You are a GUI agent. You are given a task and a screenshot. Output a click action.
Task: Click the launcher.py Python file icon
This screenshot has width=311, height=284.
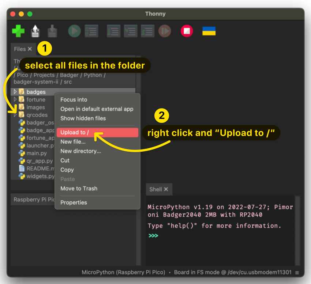coord(22,145)
